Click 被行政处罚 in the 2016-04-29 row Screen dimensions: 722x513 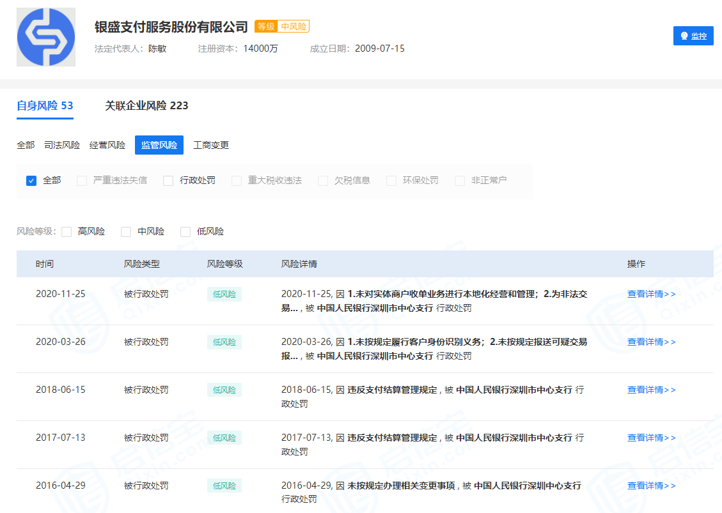146,486
